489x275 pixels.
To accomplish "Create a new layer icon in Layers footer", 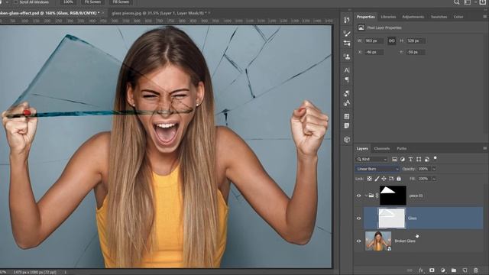I will pyautogui.click(x=465, y=270).
